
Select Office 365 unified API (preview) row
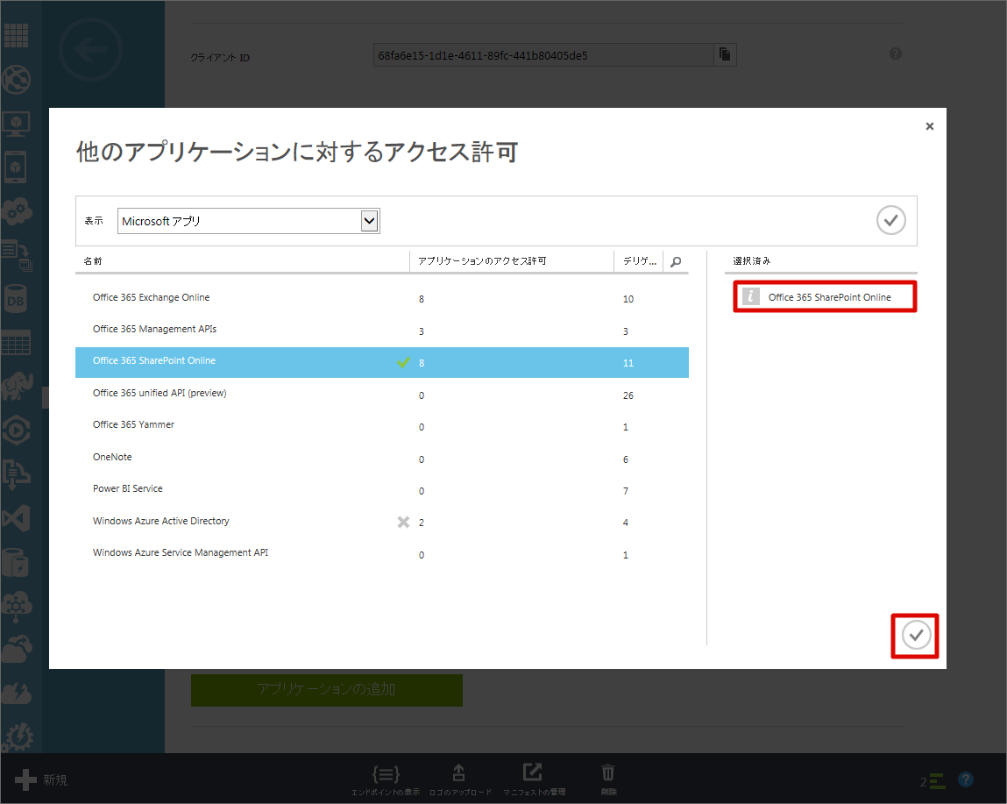click(381, 394)
